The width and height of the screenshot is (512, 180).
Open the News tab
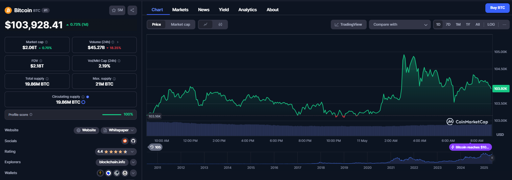(204, 10)
